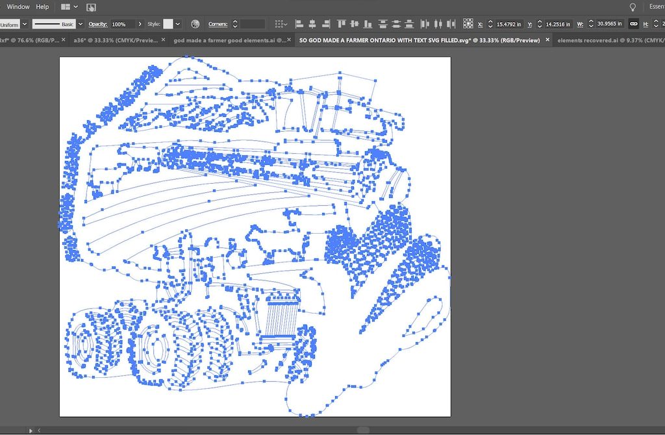Viewport: 665px width, 435px height.
Task: Open the Window menu
Action: [x=18, y=7]
